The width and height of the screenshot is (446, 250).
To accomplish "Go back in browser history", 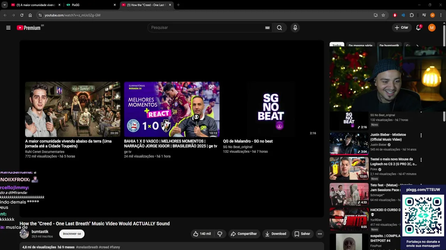I will coord(5,15).
